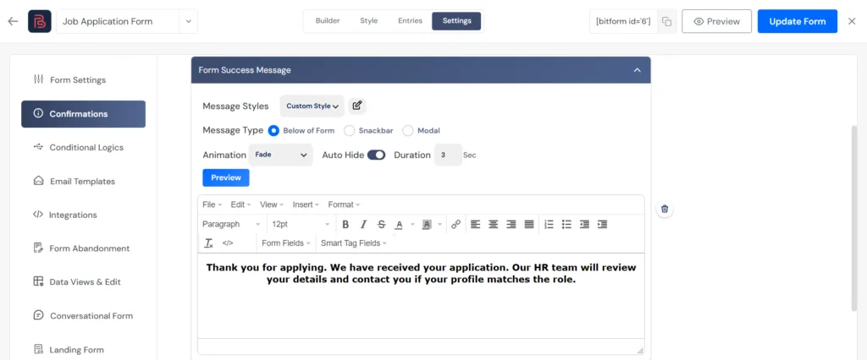Toggle bold formatting in editor
Viewport: 867px width, 360px height.
pos(345,224)
